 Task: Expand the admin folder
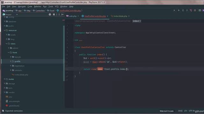9,48
